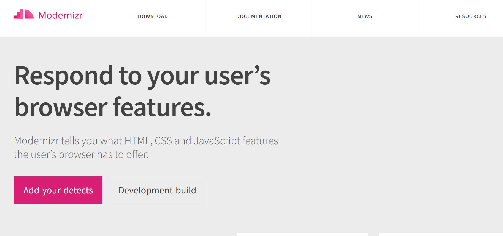The image size is (503, 236).
Task: Click the pink Modernizr wordmark text
Action: pos(60,15)
